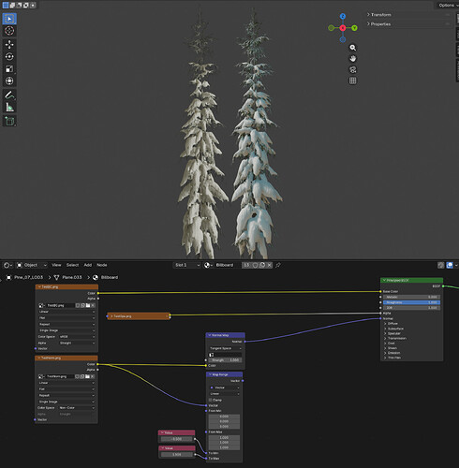459x468 pixels.
Task: Unlink the Billboard material with X button
Action: (x=269, y=265)
